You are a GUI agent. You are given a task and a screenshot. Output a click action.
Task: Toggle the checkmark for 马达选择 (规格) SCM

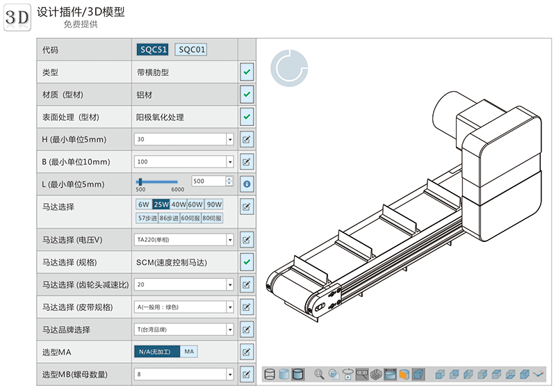247,262
